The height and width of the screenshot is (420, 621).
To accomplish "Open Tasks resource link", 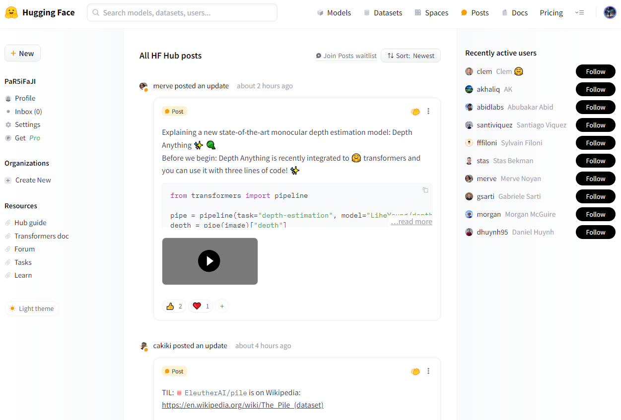I will coord(18,262).
